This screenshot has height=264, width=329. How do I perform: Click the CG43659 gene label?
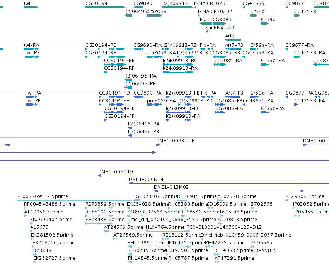point(253,3)
